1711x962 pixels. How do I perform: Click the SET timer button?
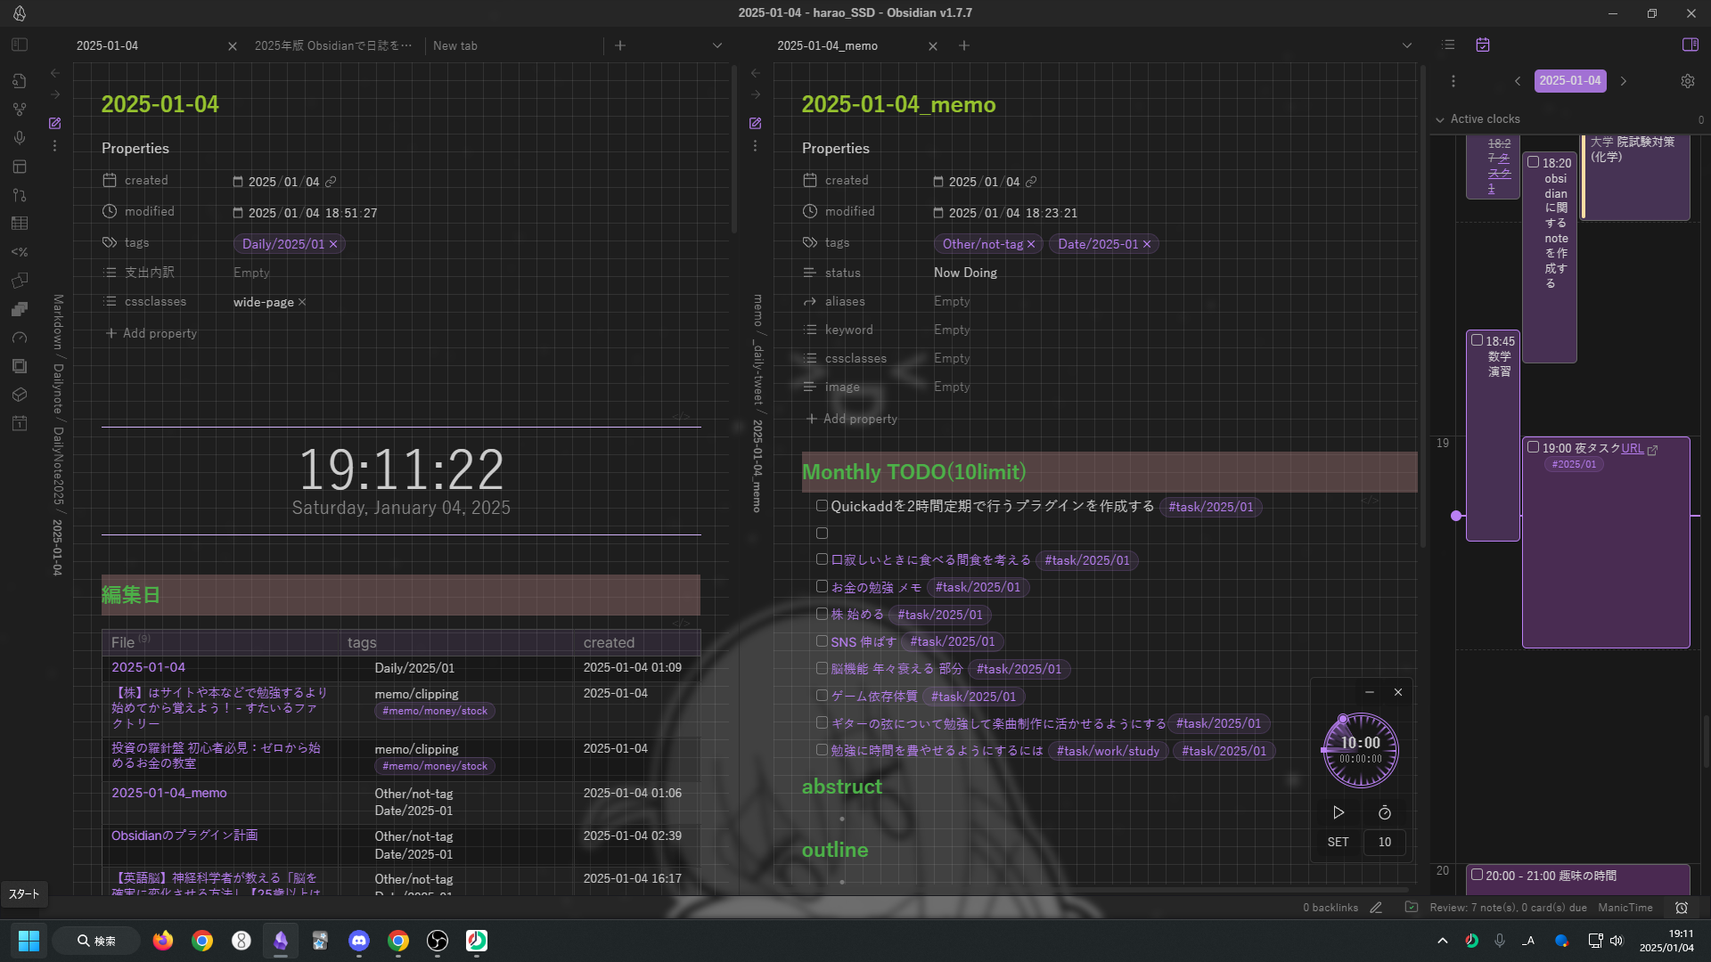[1338, 842]
